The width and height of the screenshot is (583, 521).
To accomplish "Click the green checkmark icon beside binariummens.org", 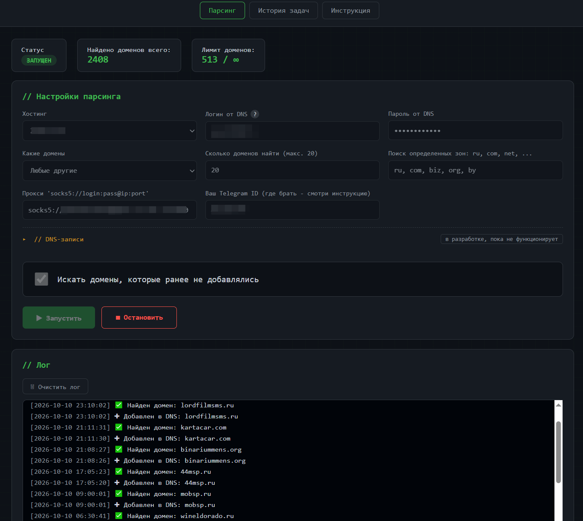I will (119, 449).
